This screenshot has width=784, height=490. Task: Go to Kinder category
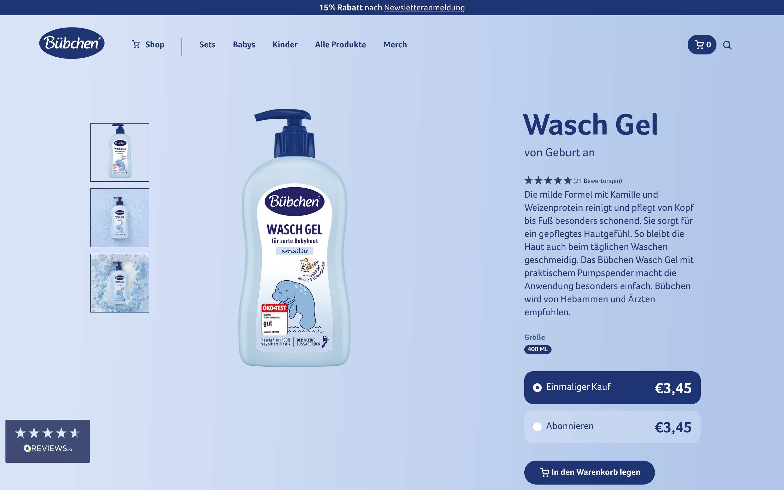(285, 45)
